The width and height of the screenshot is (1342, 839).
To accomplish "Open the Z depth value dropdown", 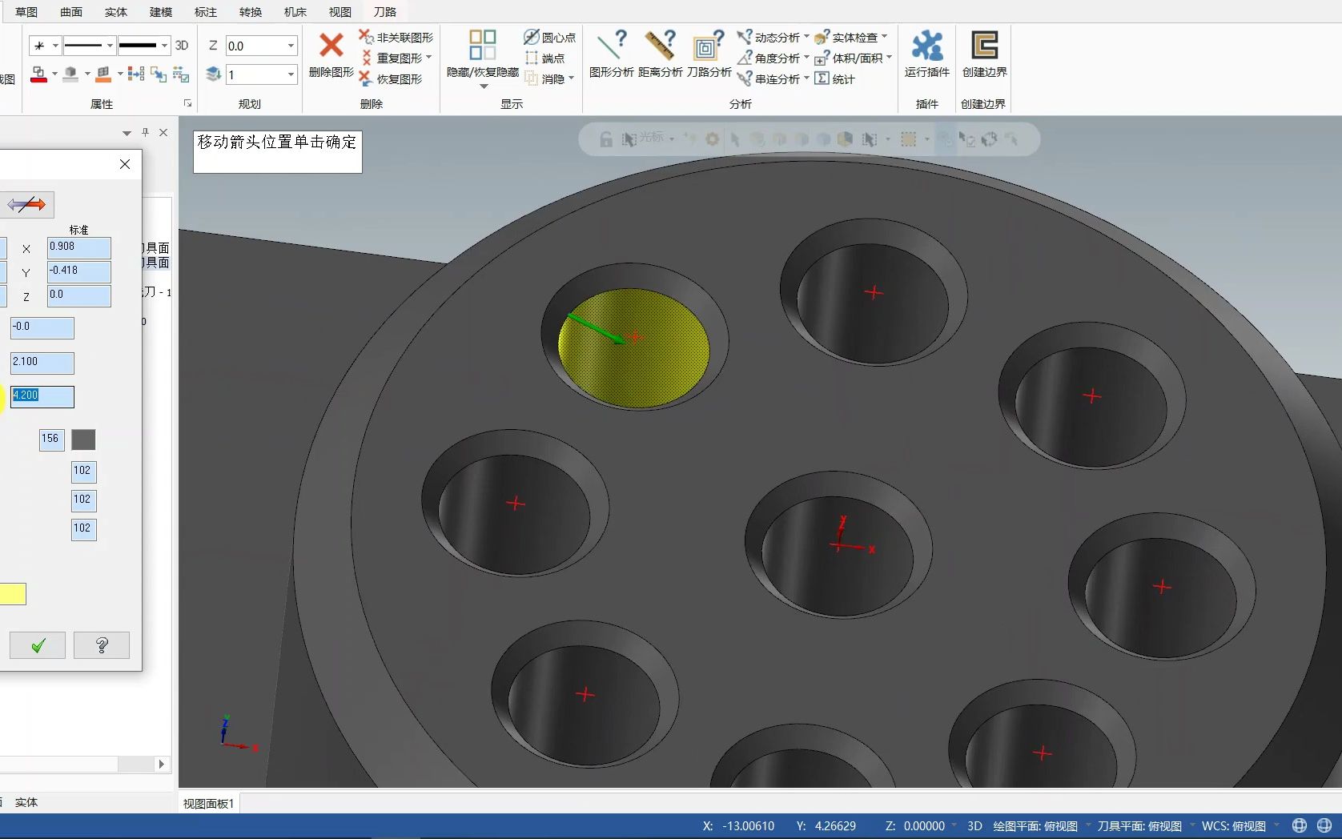I will point(291,46).
